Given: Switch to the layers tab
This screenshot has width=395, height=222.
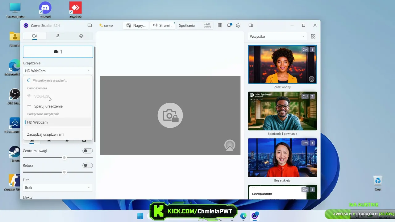Looking at the screenshot, I should (x=81, y=36).
